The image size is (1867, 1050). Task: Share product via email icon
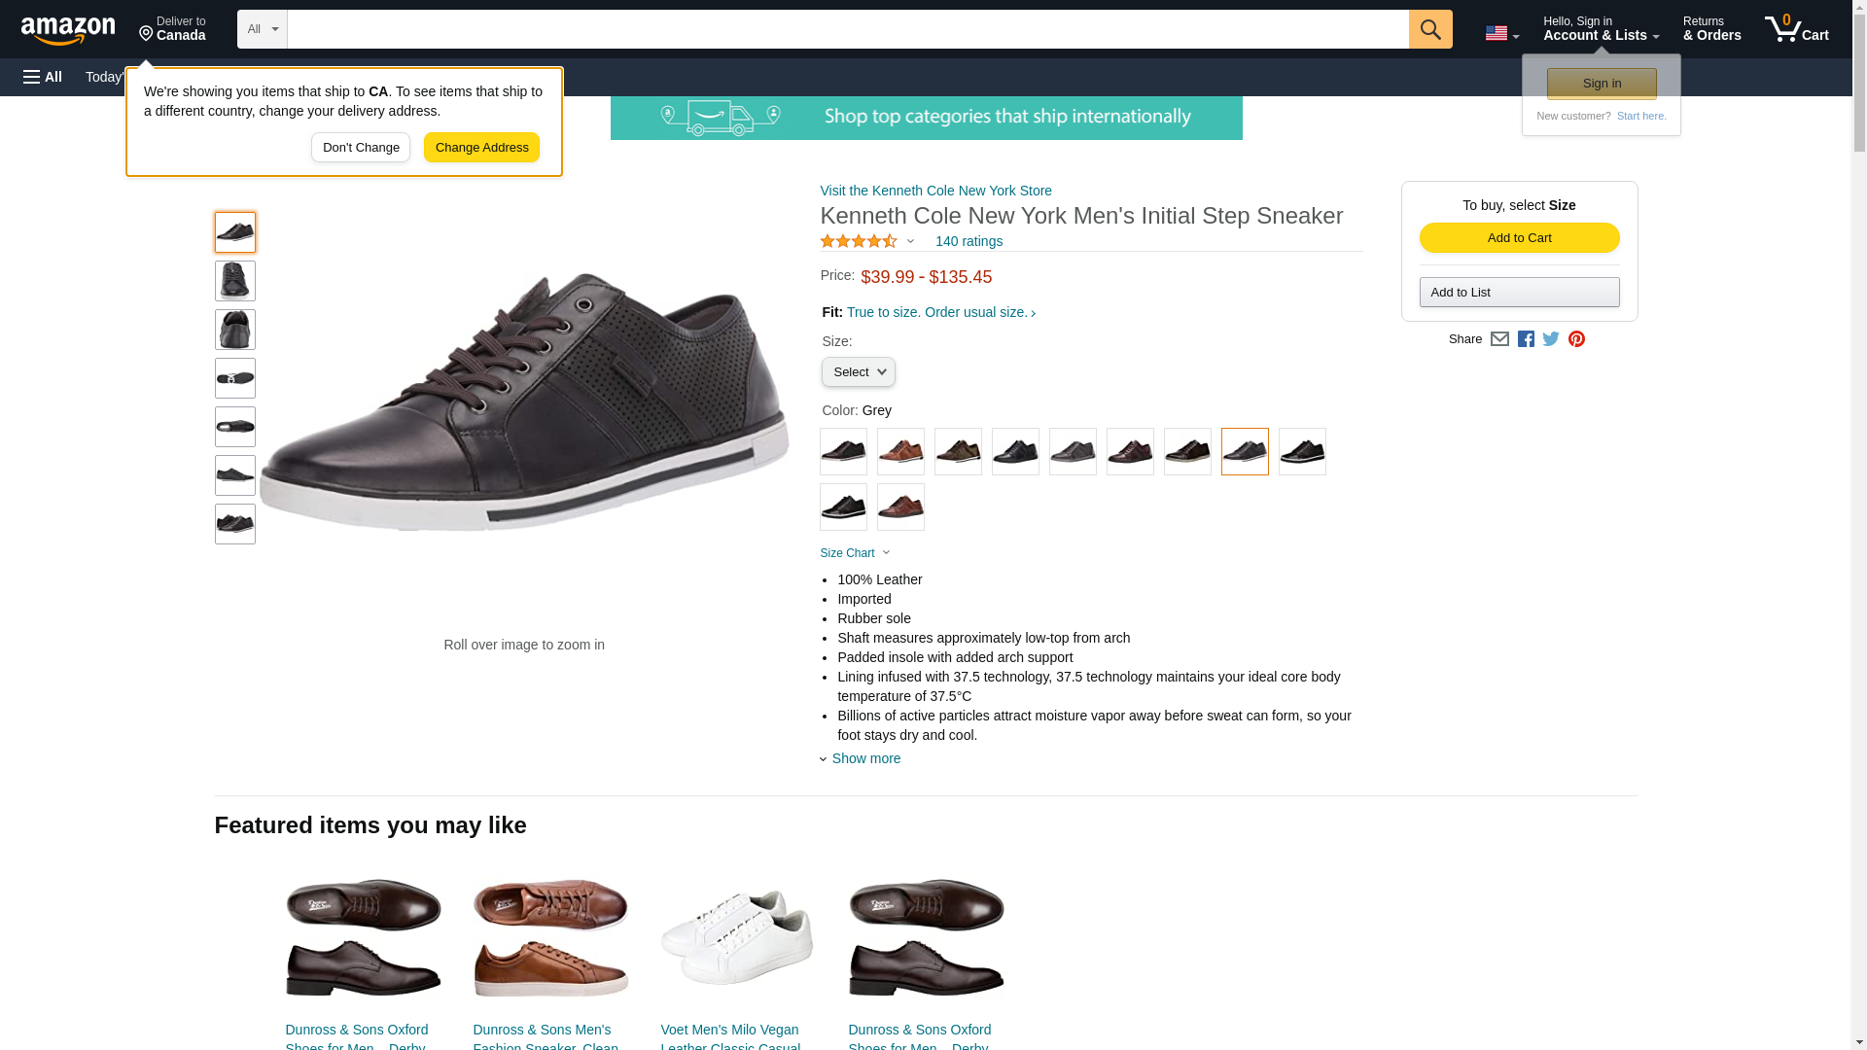pos(1499,339)
